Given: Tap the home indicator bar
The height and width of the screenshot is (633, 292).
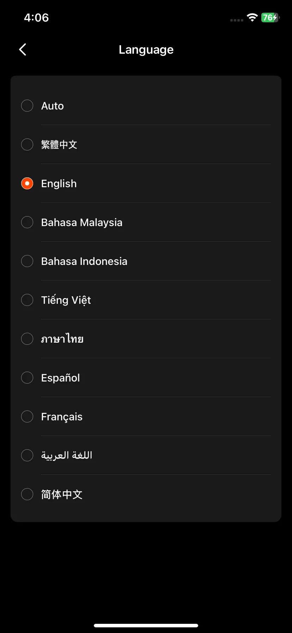Looking at the screenshot, I should 146,626.
